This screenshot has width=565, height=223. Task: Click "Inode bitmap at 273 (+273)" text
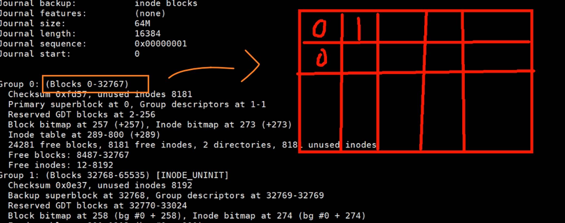click(x=224, y=125)
